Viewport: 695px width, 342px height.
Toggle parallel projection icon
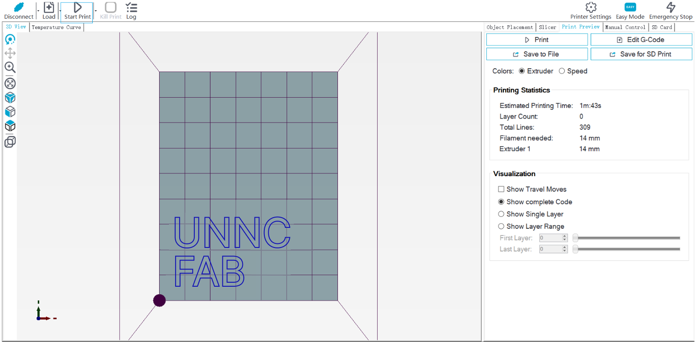click(x=10, y=142)
